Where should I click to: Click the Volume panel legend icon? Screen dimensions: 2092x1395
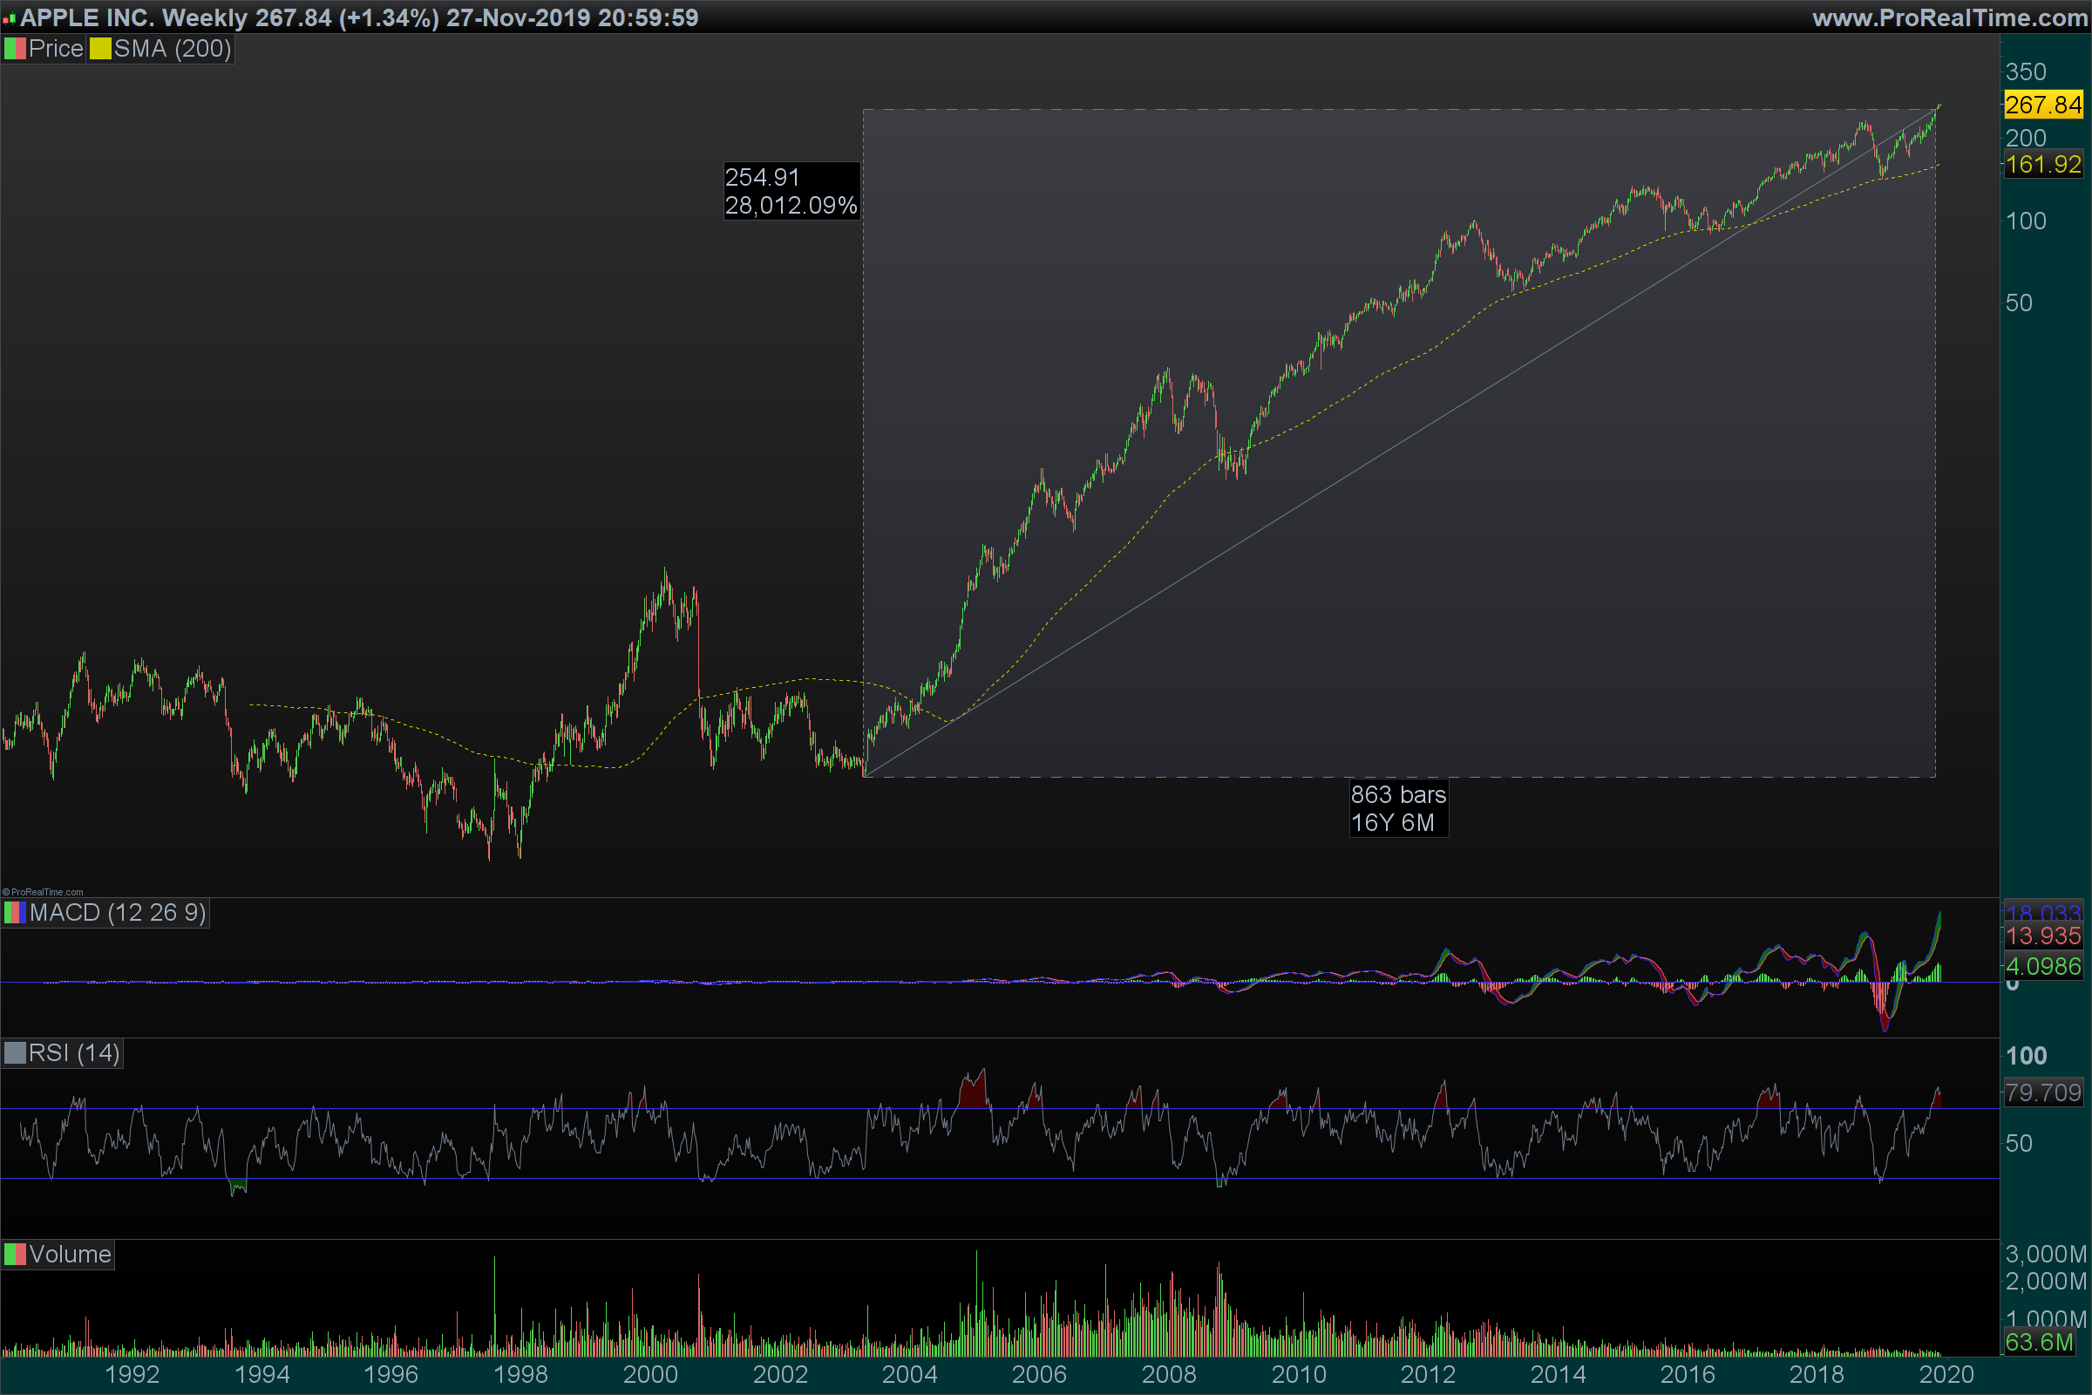[x=14, y=1255]
